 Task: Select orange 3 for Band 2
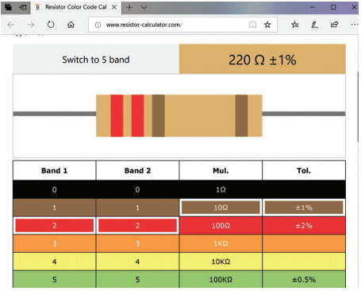point(137,243)
